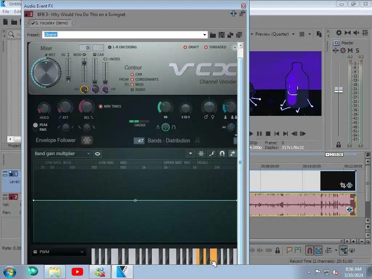Image resolution: width=372 pixels, height=279 pixels.
Task: Open Master automation settings gear icon
Action: [x=343, y=50]
